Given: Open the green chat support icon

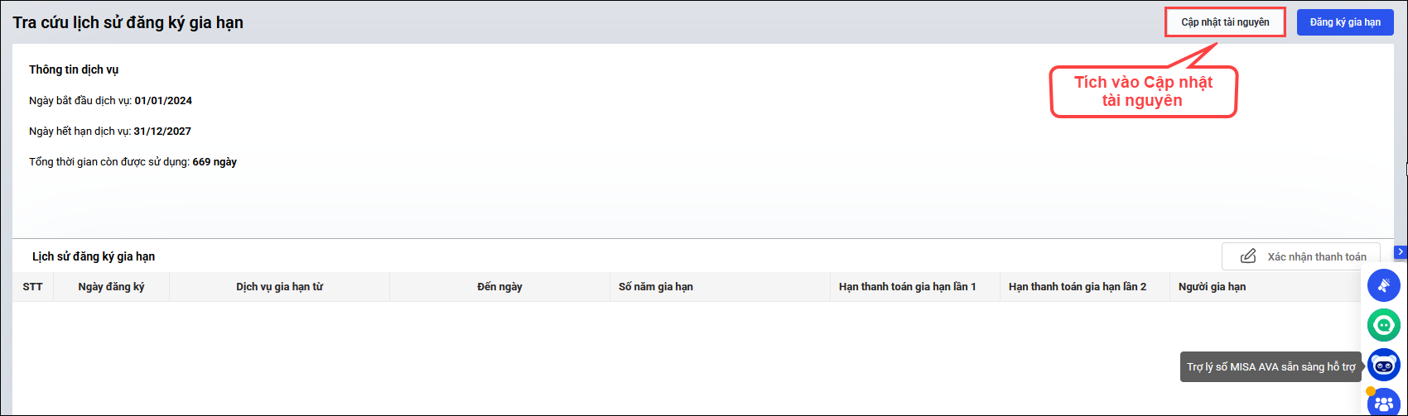Looking at the screenshot, I should click(x=1383, y=325).
